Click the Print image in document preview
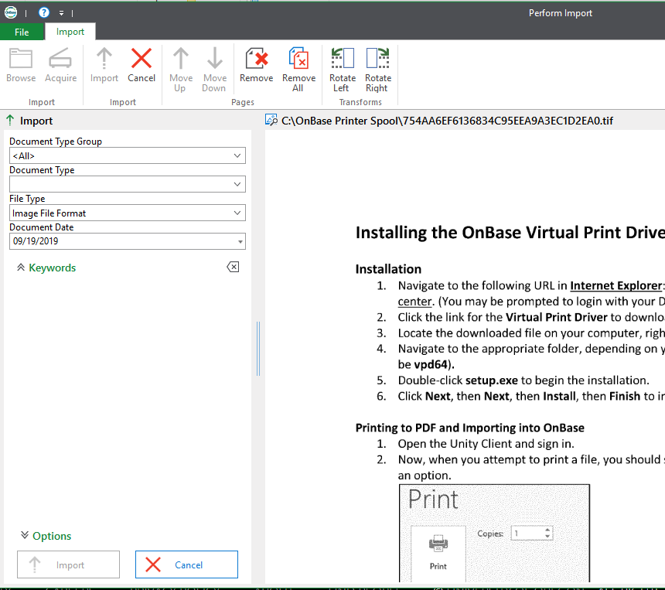 [x=494, y=533]
